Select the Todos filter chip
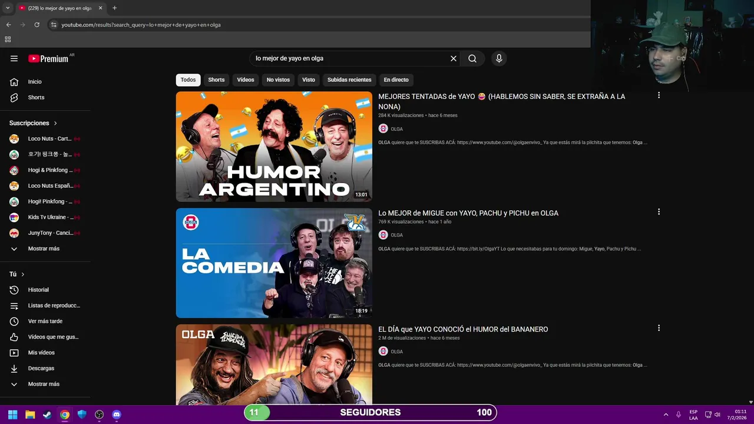Image resolution: width=754 pixels, height=424 pixels. [x=188, y=79]
